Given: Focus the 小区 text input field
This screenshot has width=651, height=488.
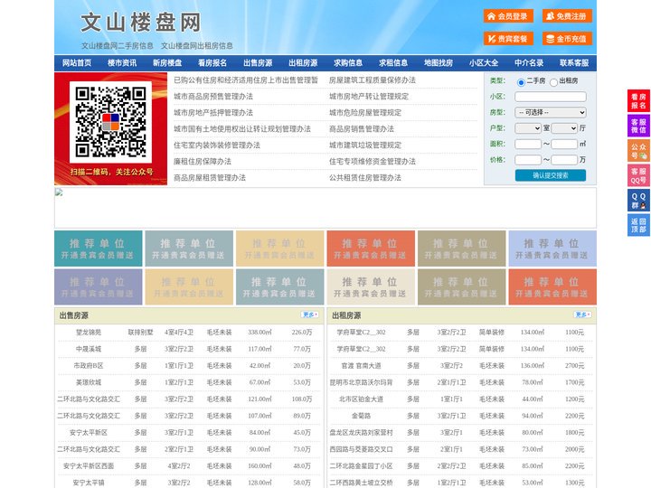Looking at the screenshot, I should pos(551,97).
